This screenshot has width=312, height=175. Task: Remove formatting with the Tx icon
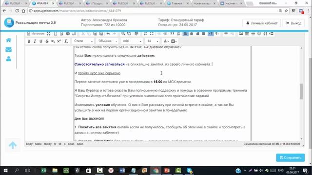tap(66, 41)
